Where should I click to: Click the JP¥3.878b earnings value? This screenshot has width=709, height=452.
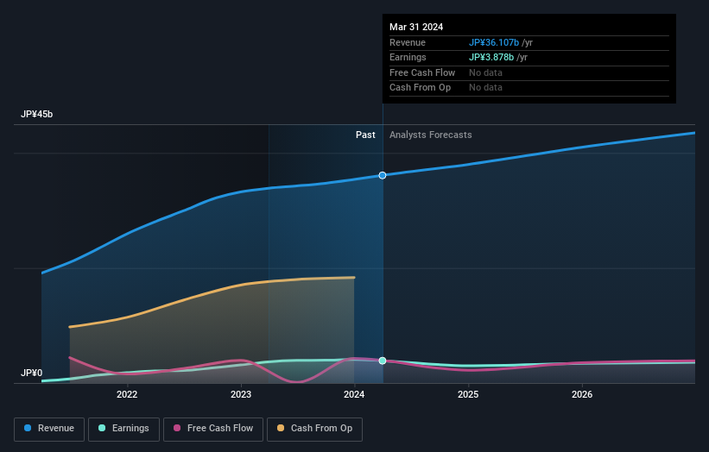coord(491,57)
